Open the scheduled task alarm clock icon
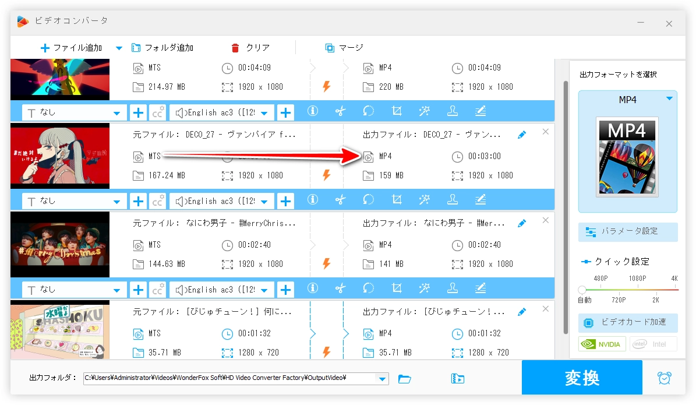The width and height of the screenshot is (696, 405). point(664,378)
